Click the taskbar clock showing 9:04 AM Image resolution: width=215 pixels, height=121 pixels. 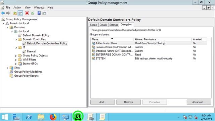pyautogui.click(x=206, y=117)
